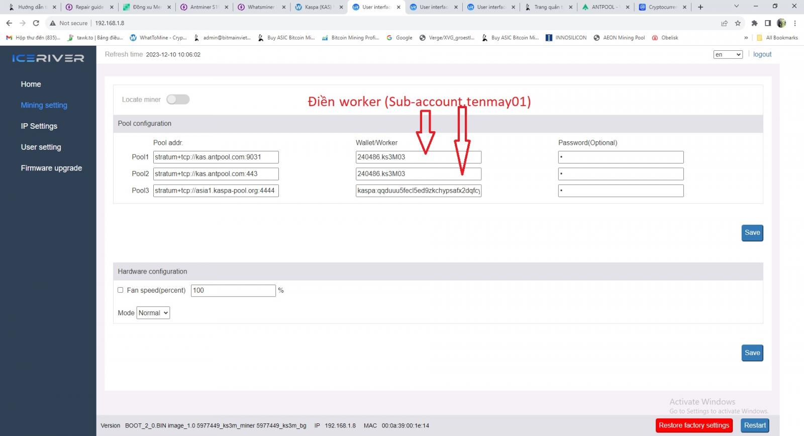Reload the current page
The image size is (804, 436).
click(x=36, y=23)
